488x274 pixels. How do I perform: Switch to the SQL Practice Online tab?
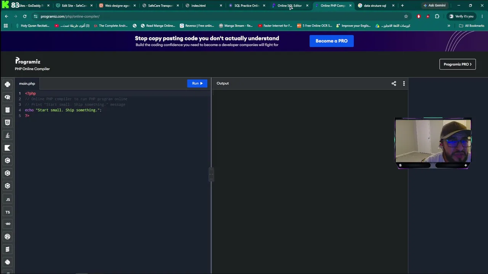[246, 6]
